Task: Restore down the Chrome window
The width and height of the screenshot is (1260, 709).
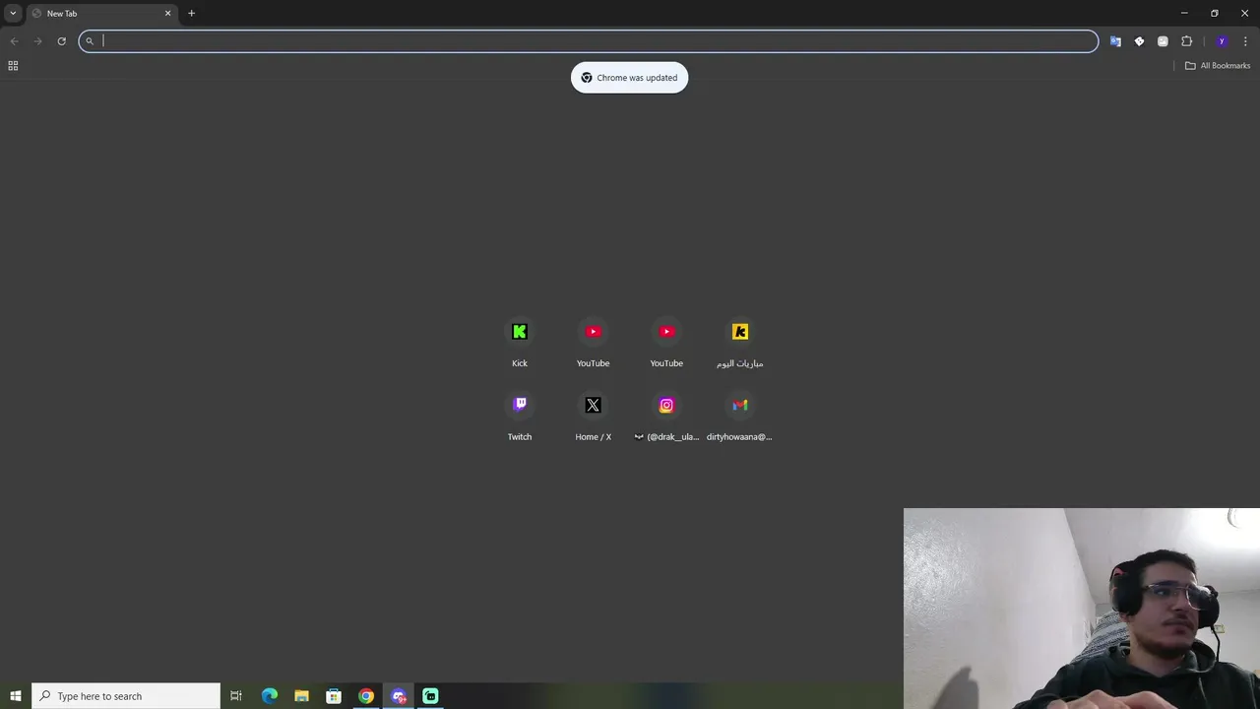Action: (x=1215, y=13)
